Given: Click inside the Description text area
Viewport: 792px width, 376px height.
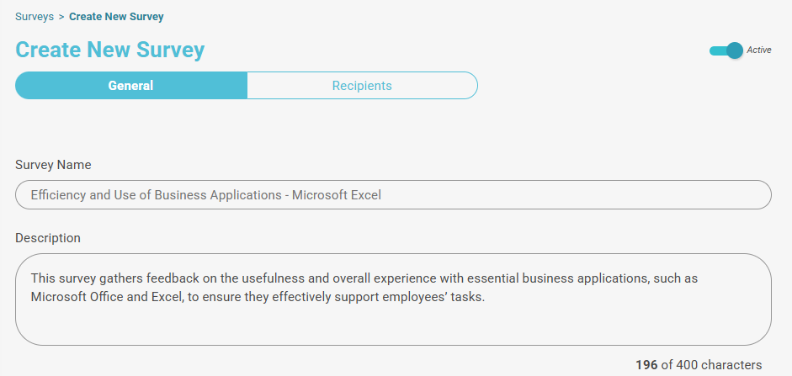Looking at the screenshot, I should coord(393,324).
